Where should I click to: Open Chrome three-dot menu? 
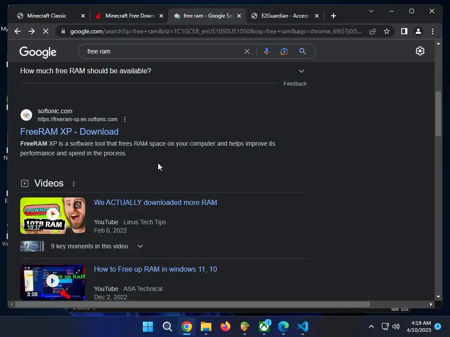click(x=432, y=31)
